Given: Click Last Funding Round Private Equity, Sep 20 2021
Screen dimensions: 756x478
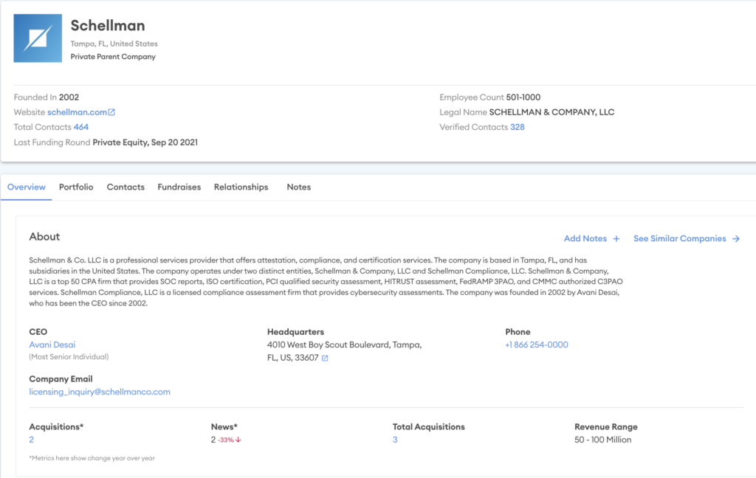Looking at the screenshot, I should point(106,142).
